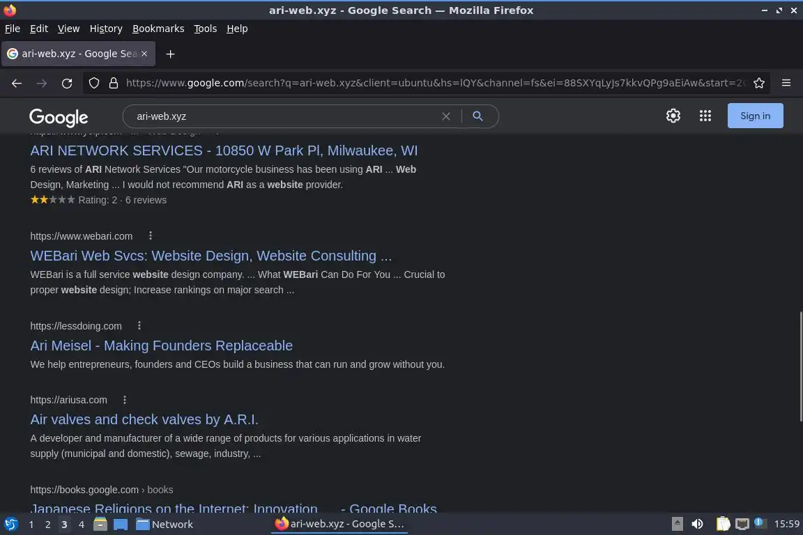The height and width of the screenshot is (535, 803).
Task: Open Google quick settings gear
Action: click(673, 116)
